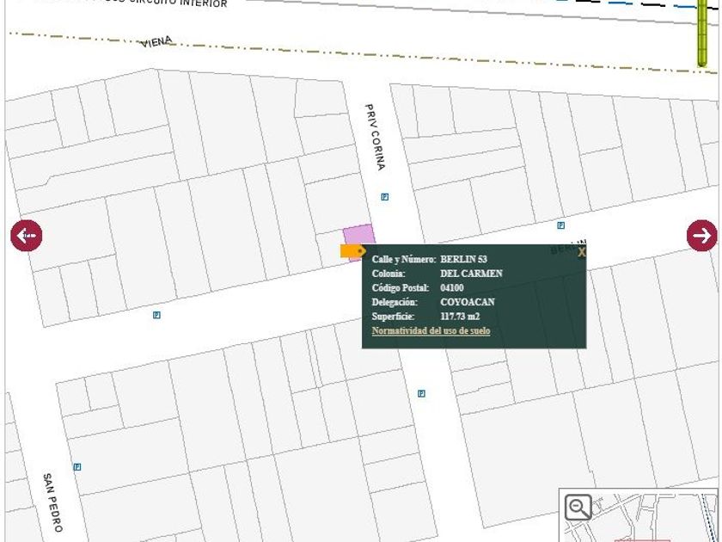Select the pink highlighted parcel
Viewport: 722px width, 542px height.
click(x=359, y=237)
